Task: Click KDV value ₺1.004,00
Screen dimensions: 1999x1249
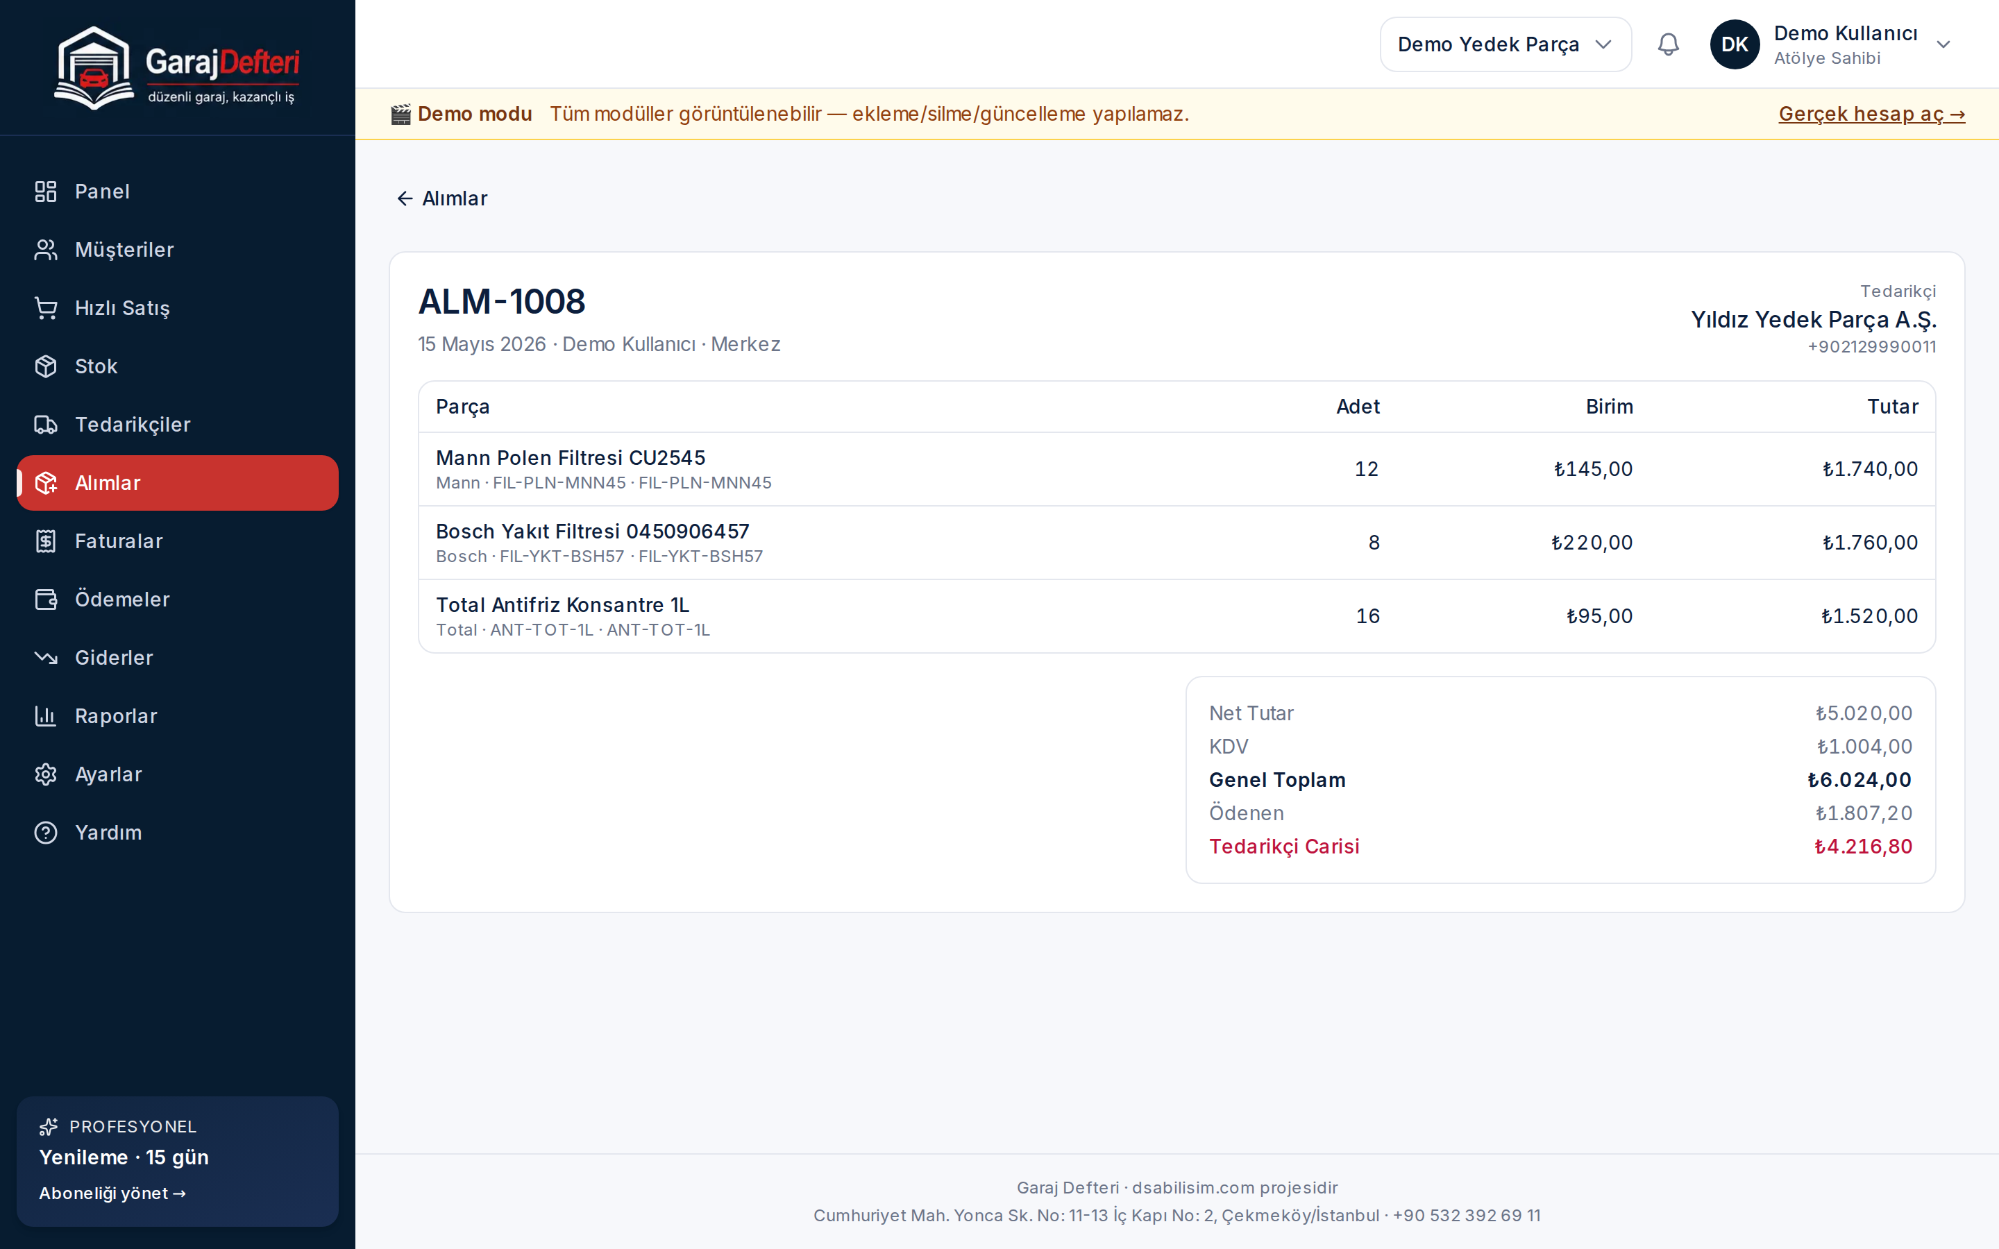Action: (1864, 747)
